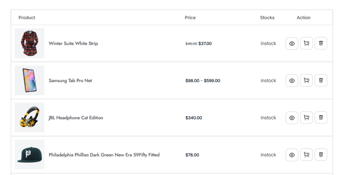The height and width of the screenshot is (175, 344).
Task: Add Winter Suite White Strip to cart
Action: [x=306, y=43]
